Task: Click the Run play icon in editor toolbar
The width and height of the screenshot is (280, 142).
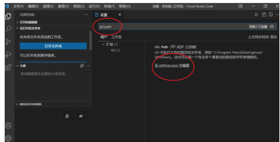Action: (256, 15)
